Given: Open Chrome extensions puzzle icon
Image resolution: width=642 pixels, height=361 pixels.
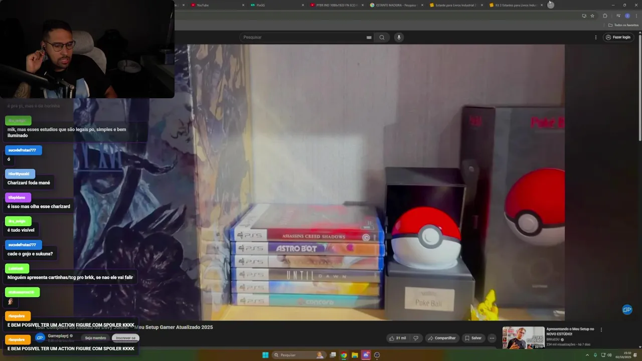Looking at the screenshot, I should tap(605, 16).
